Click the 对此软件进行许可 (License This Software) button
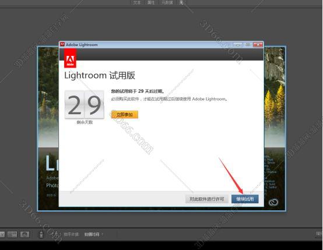 click(206, 199)
